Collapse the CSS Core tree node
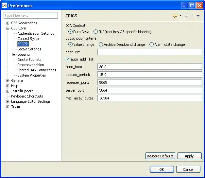This screenshot has height=178, width=205. 8,28
